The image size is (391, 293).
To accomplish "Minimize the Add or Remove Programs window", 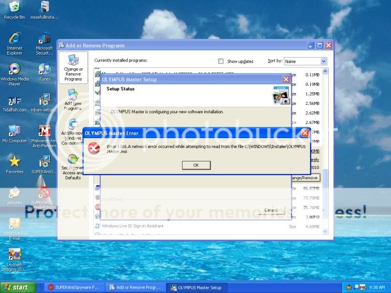I will click(311, 45).
